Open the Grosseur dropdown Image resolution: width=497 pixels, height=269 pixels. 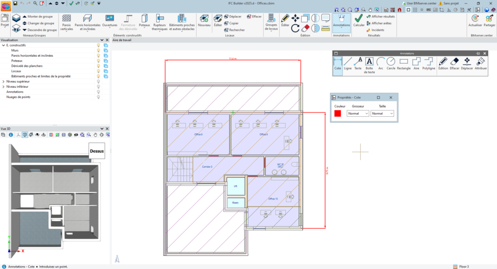(358, 113)
